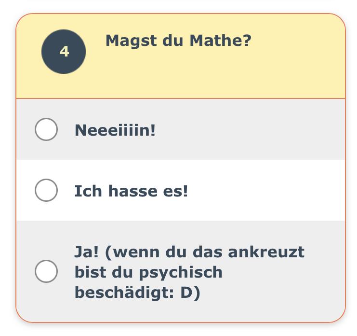Screen dimensions: 357x336
Task: Click the word "wenn" in the third answer
Action: (133, 252)
